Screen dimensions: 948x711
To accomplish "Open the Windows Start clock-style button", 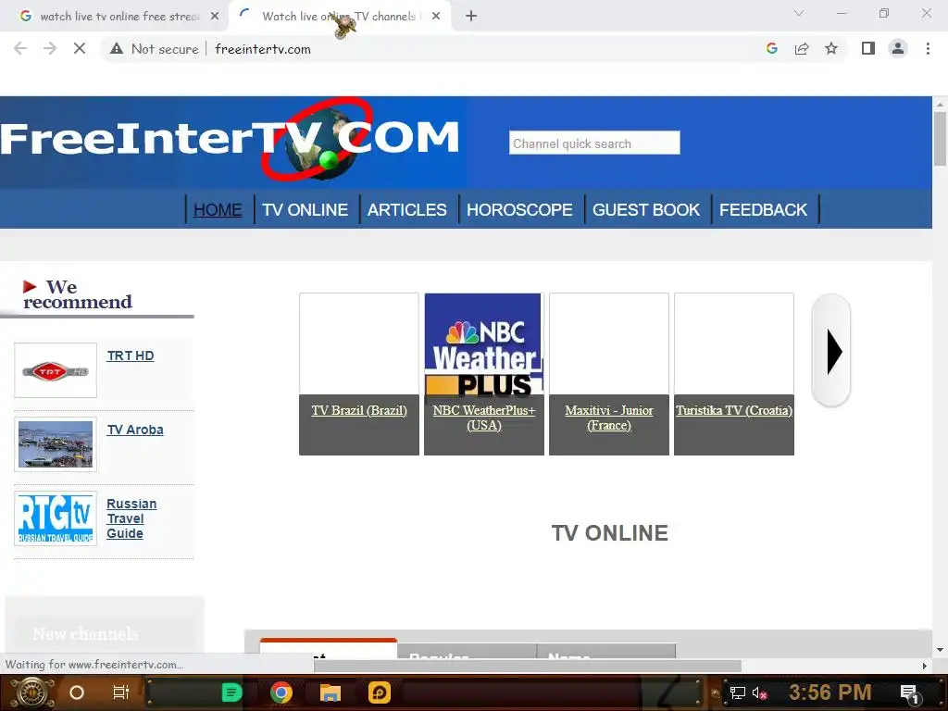I will (x=31, y=692).
